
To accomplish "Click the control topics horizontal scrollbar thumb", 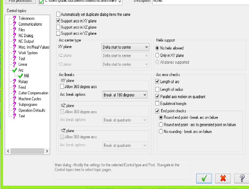I will click(27, 151).
